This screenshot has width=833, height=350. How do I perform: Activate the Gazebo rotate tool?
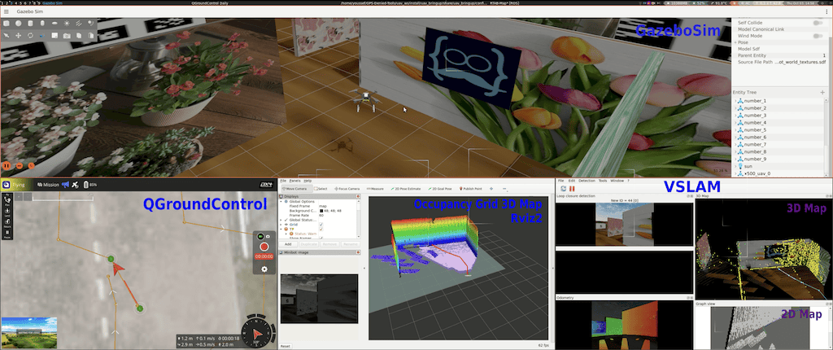click(30, 36)
